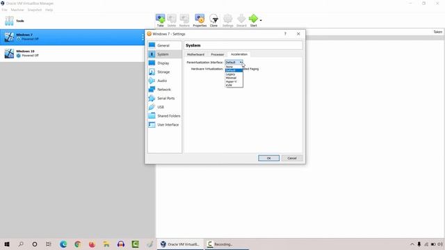Close the Windows 7 Settings dialog
The width and height of the screenshot is (445, 250).
(298, 34)
